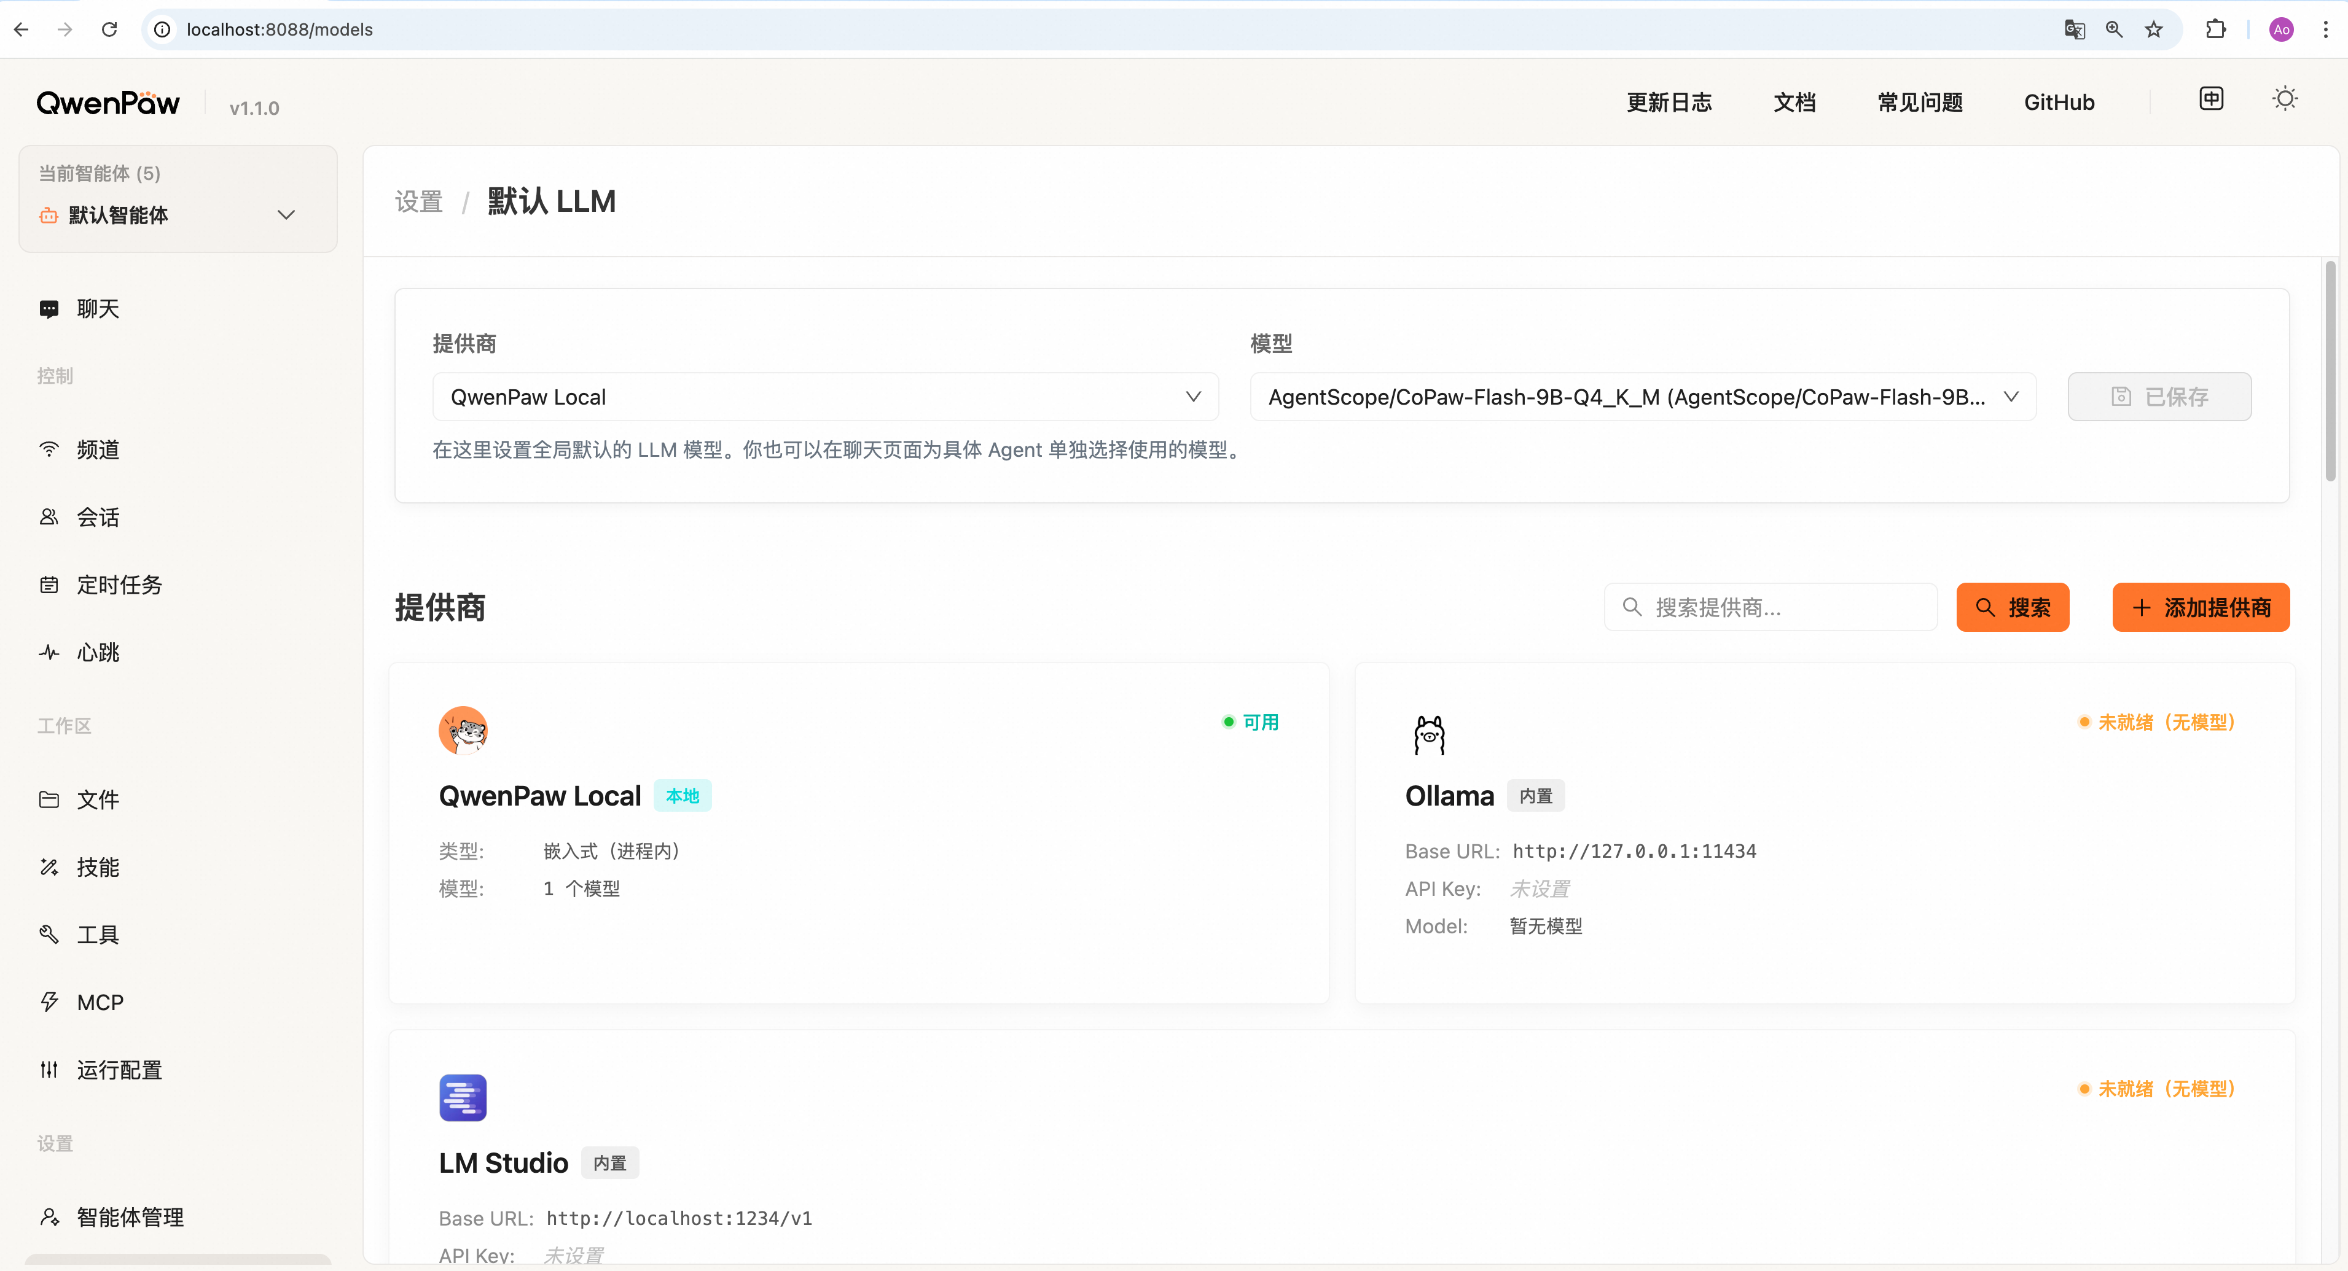Click the 智能体管理 user icon

pos(49,1217)
